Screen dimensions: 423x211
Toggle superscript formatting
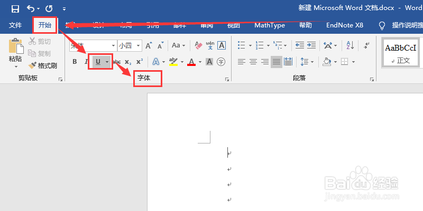[140, 62]
